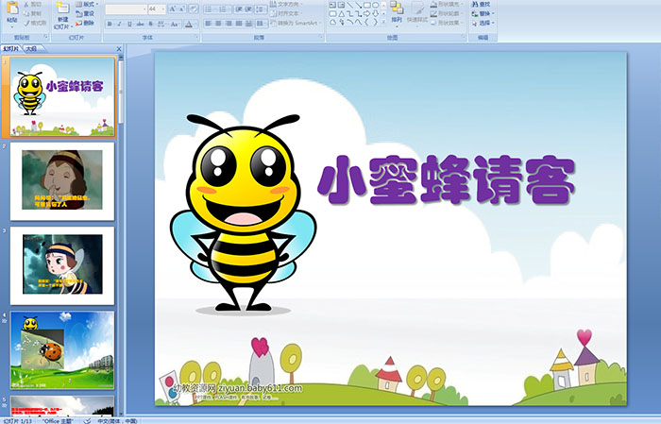Click the Decrease List Level icon
Image resolution: width=661 pixels, height=424 pixels.
[x=238, y=8]
